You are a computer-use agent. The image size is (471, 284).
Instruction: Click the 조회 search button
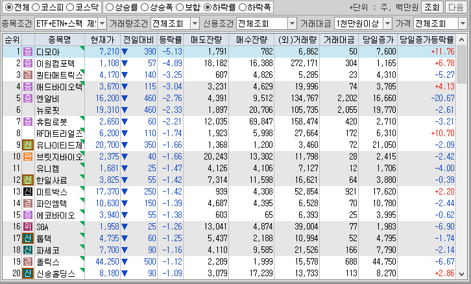(432, 7)
